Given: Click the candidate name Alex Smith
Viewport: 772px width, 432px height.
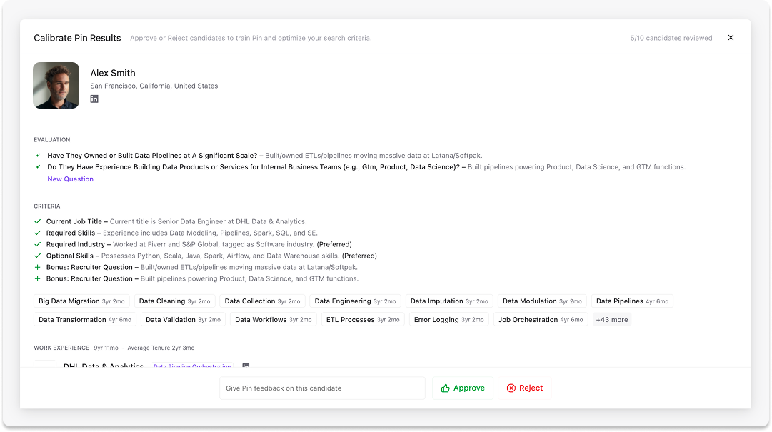Looking at the screenshot, I should coord(113,73).
